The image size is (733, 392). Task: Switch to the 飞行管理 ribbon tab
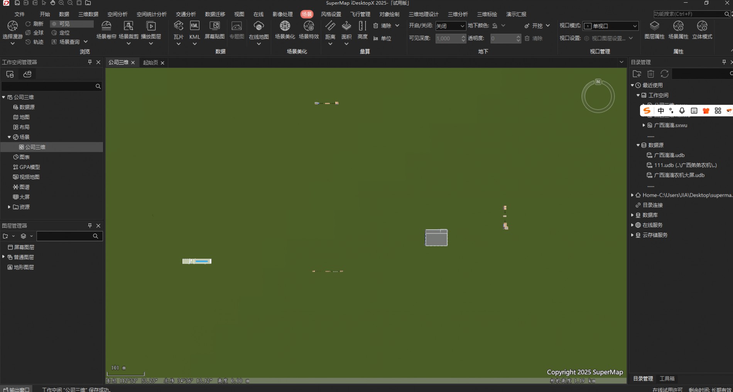tap(360, 14)
